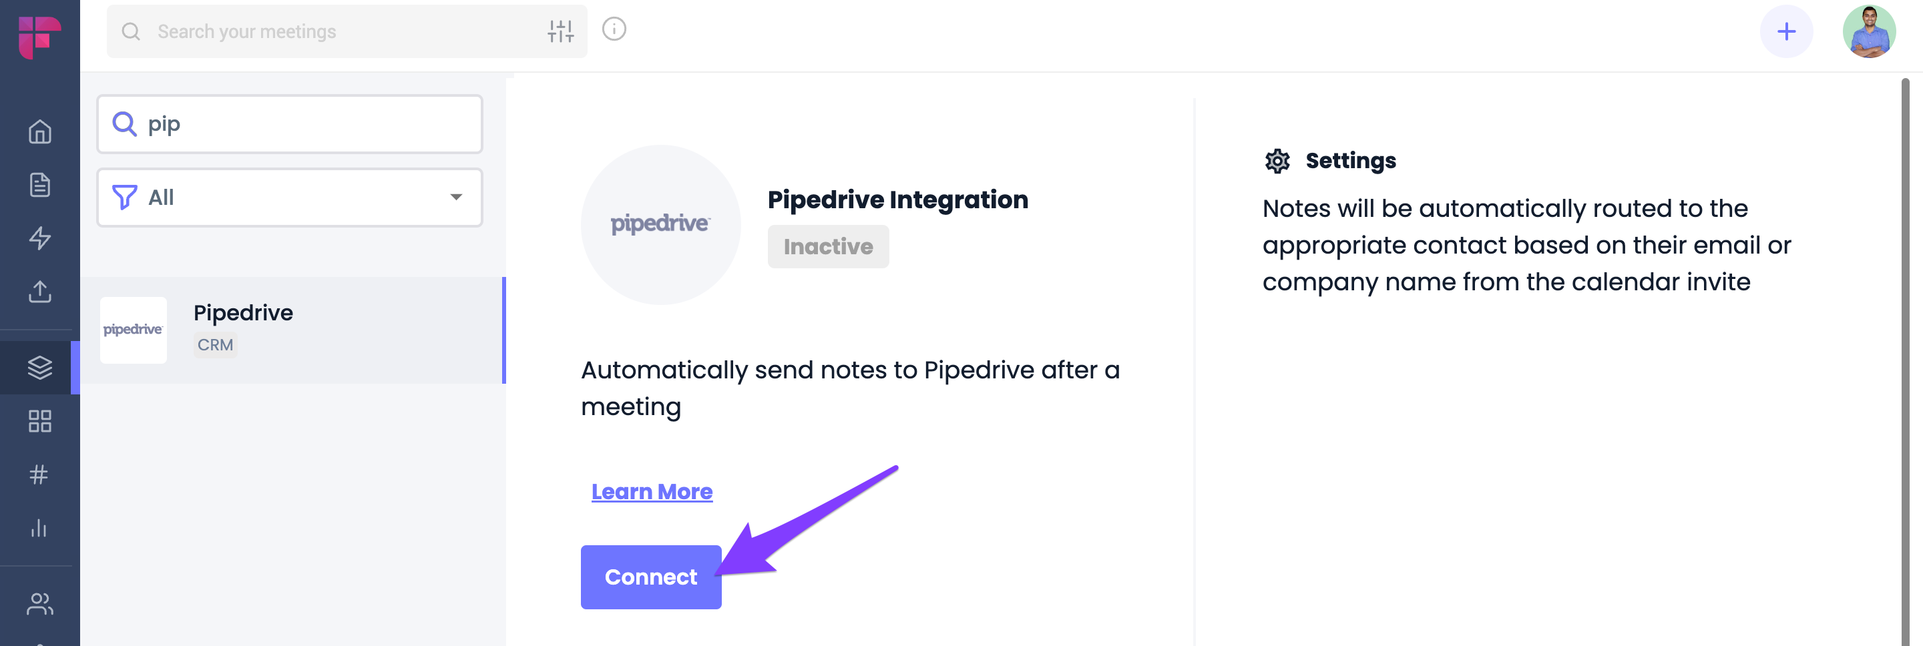Focus the integrations search field containing pip
1923x646 pixels.
(x=290, y=124)
